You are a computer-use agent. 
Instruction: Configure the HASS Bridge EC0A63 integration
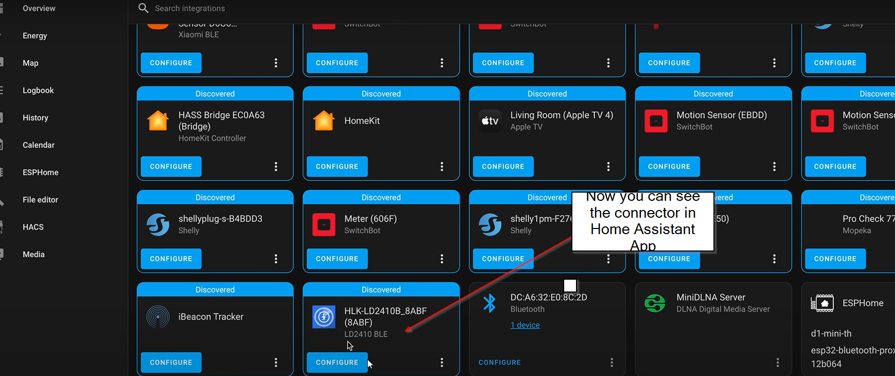[x=171, y=166]
